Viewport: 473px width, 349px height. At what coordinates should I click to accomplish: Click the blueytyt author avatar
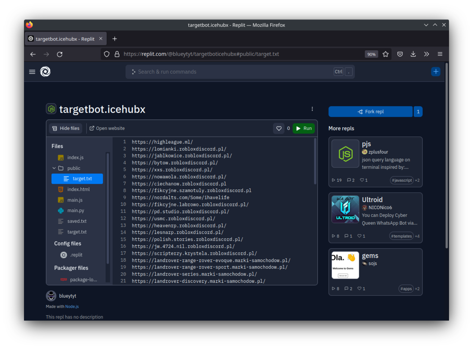[x=51, y=296]
